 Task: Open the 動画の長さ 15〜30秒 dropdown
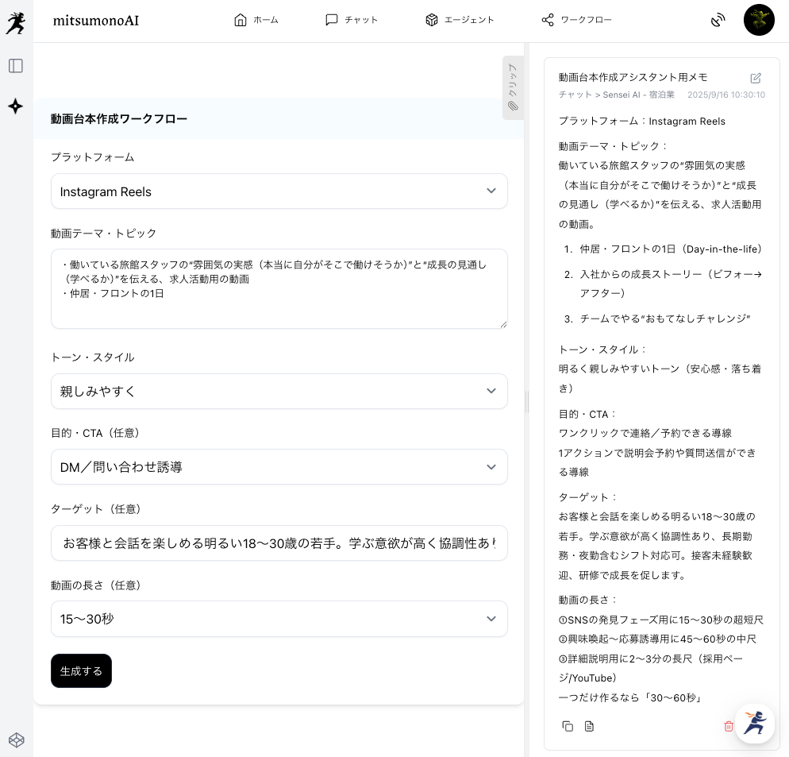pos(279,619)
